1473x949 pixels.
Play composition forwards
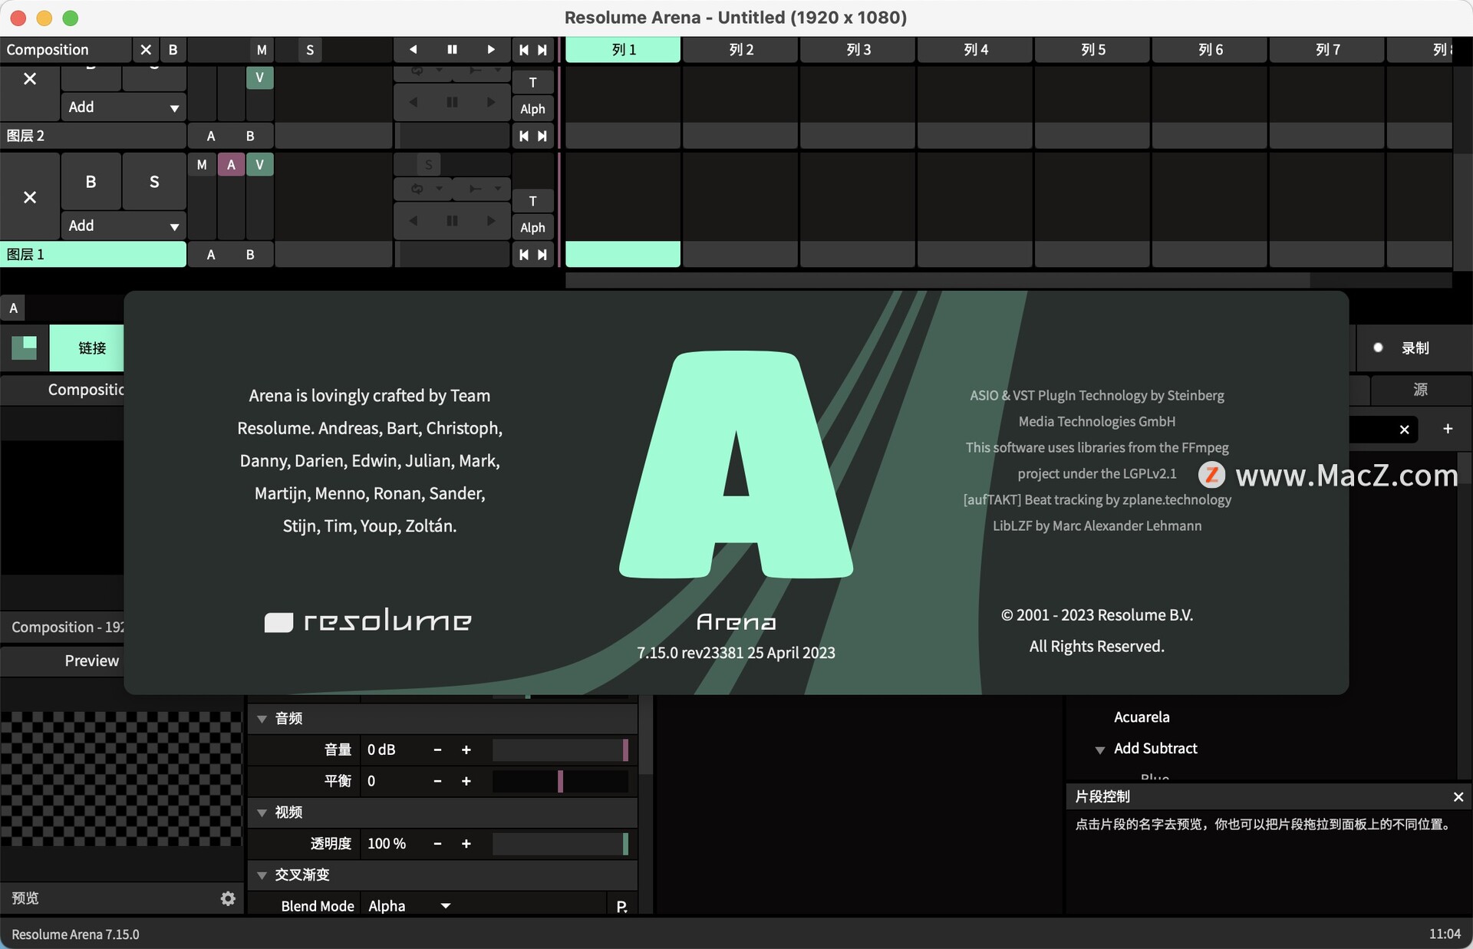click(491, 50)
